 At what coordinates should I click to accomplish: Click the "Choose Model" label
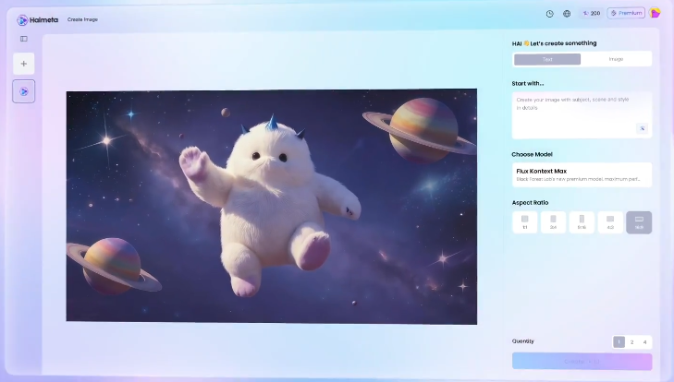coord(533,154)
